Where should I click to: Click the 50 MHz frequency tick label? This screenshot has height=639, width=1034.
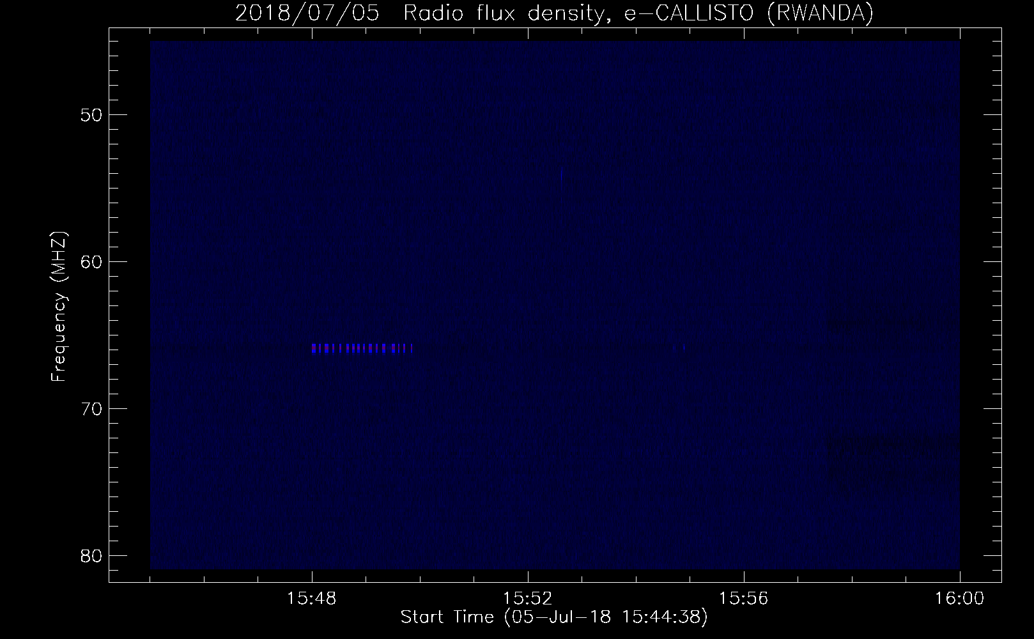(x=92, y=114)
